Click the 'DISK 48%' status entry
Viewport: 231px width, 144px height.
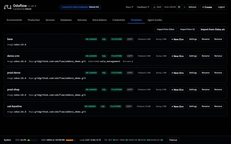point(146,140)
